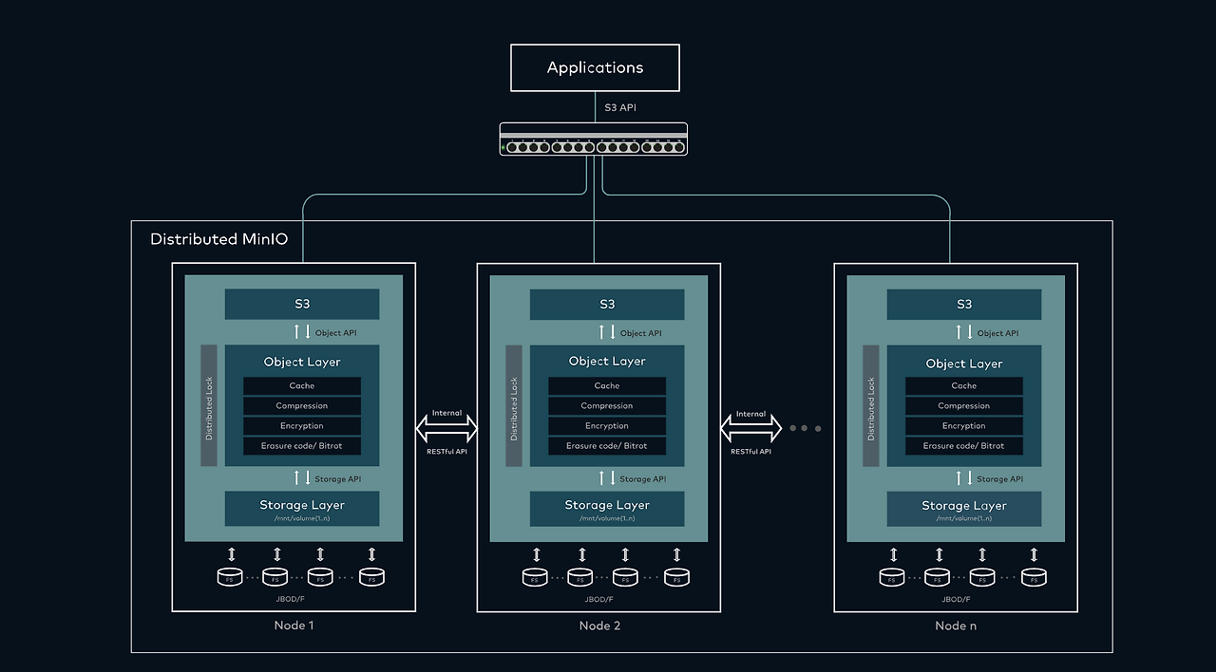
Task: Click the JBOD/F label under Node 2 disks
Action: 598,600
